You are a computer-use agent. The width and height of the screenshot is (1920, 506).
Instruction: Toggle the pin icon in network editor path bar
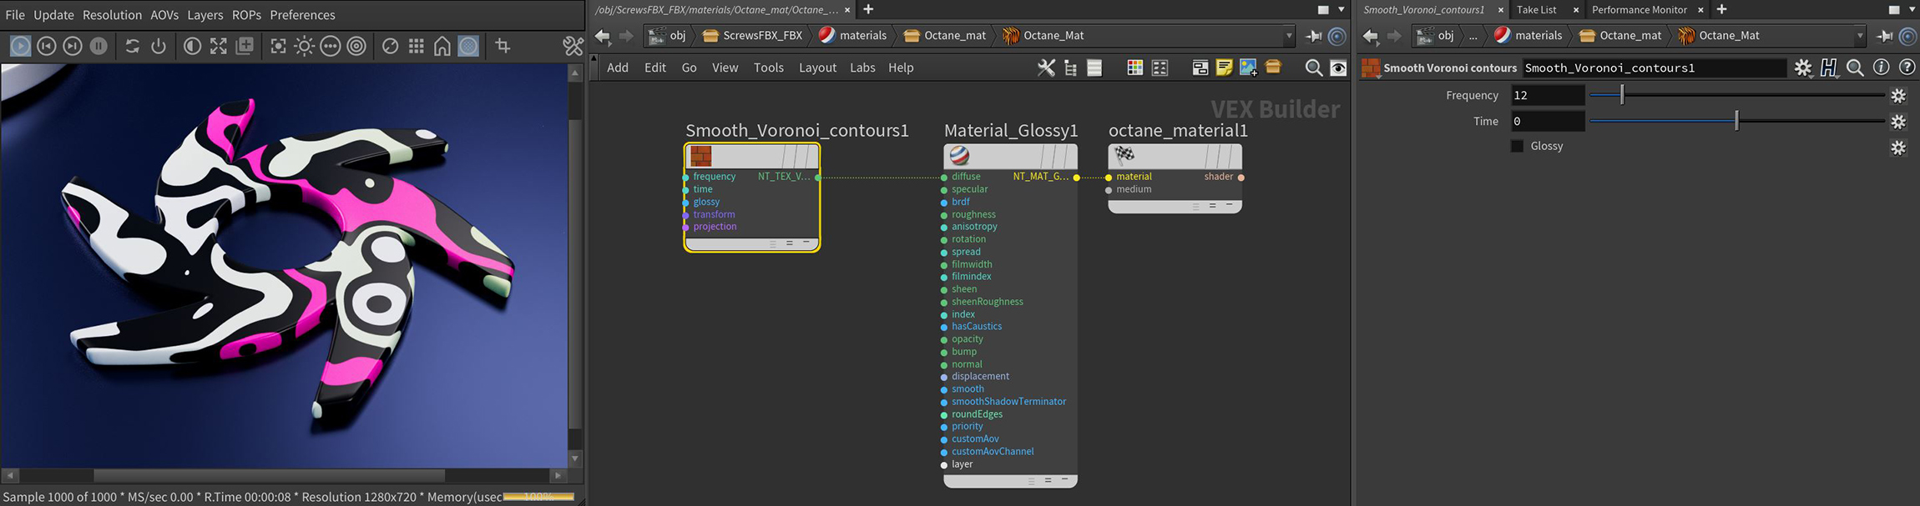coord(1313,36)
